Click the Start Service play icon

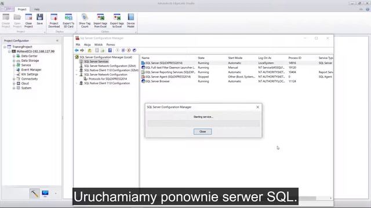point(117,50)
